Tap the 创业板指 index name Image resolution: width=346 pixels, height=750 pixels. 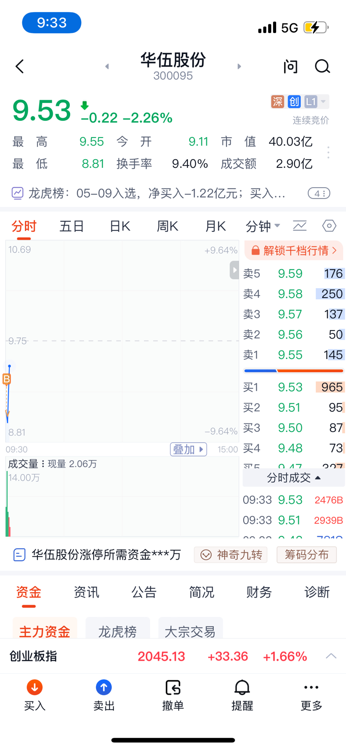click(33, 656)
